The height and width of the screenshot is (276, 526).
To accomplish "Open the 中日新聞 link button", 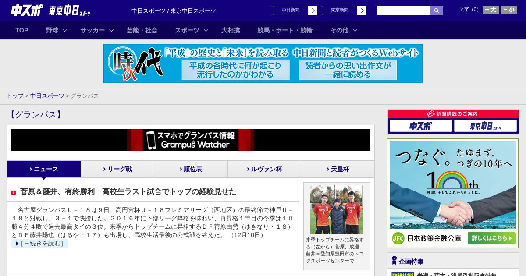I will tap(291, 11).
